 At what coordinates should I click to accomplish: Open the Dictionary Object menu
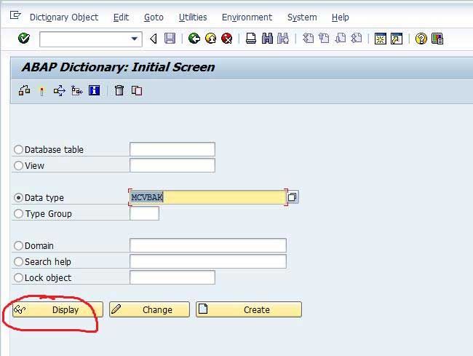(64, 17)
